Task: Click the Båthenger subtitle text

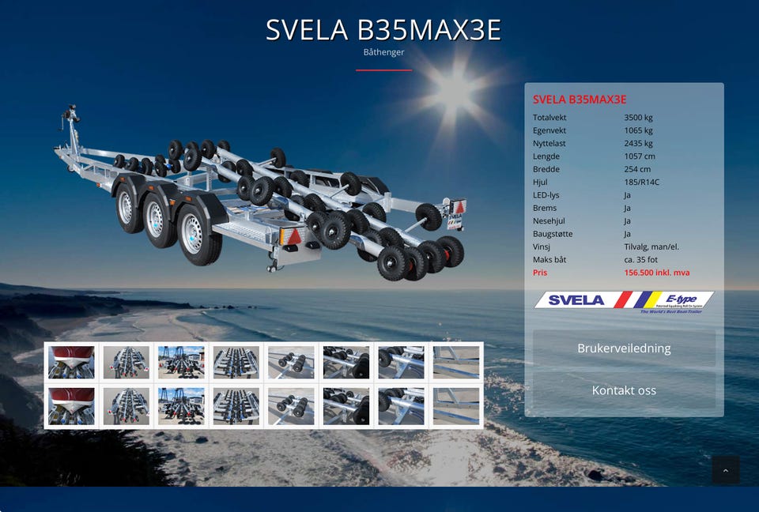Action: 383,52
